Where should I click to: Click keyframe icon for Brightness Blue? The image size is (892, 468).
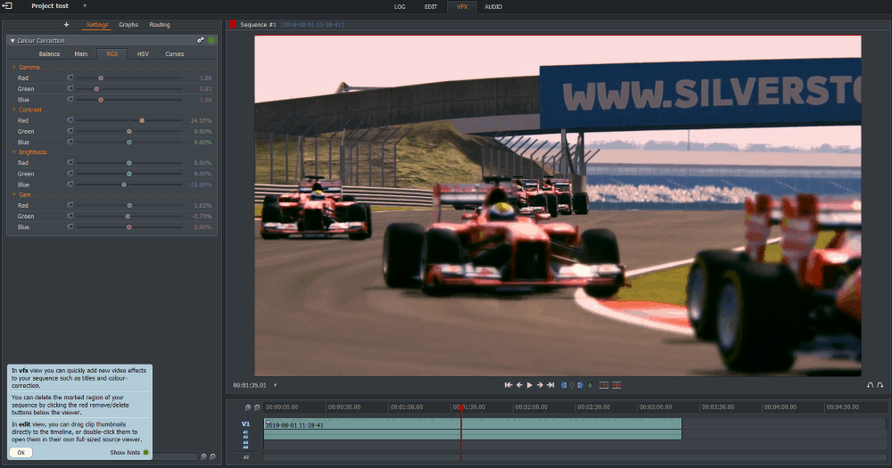tap(70, 184)
